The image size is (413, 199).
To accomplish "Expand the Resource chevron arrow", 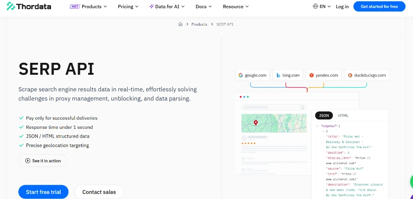I will click(x=247, y=6).
